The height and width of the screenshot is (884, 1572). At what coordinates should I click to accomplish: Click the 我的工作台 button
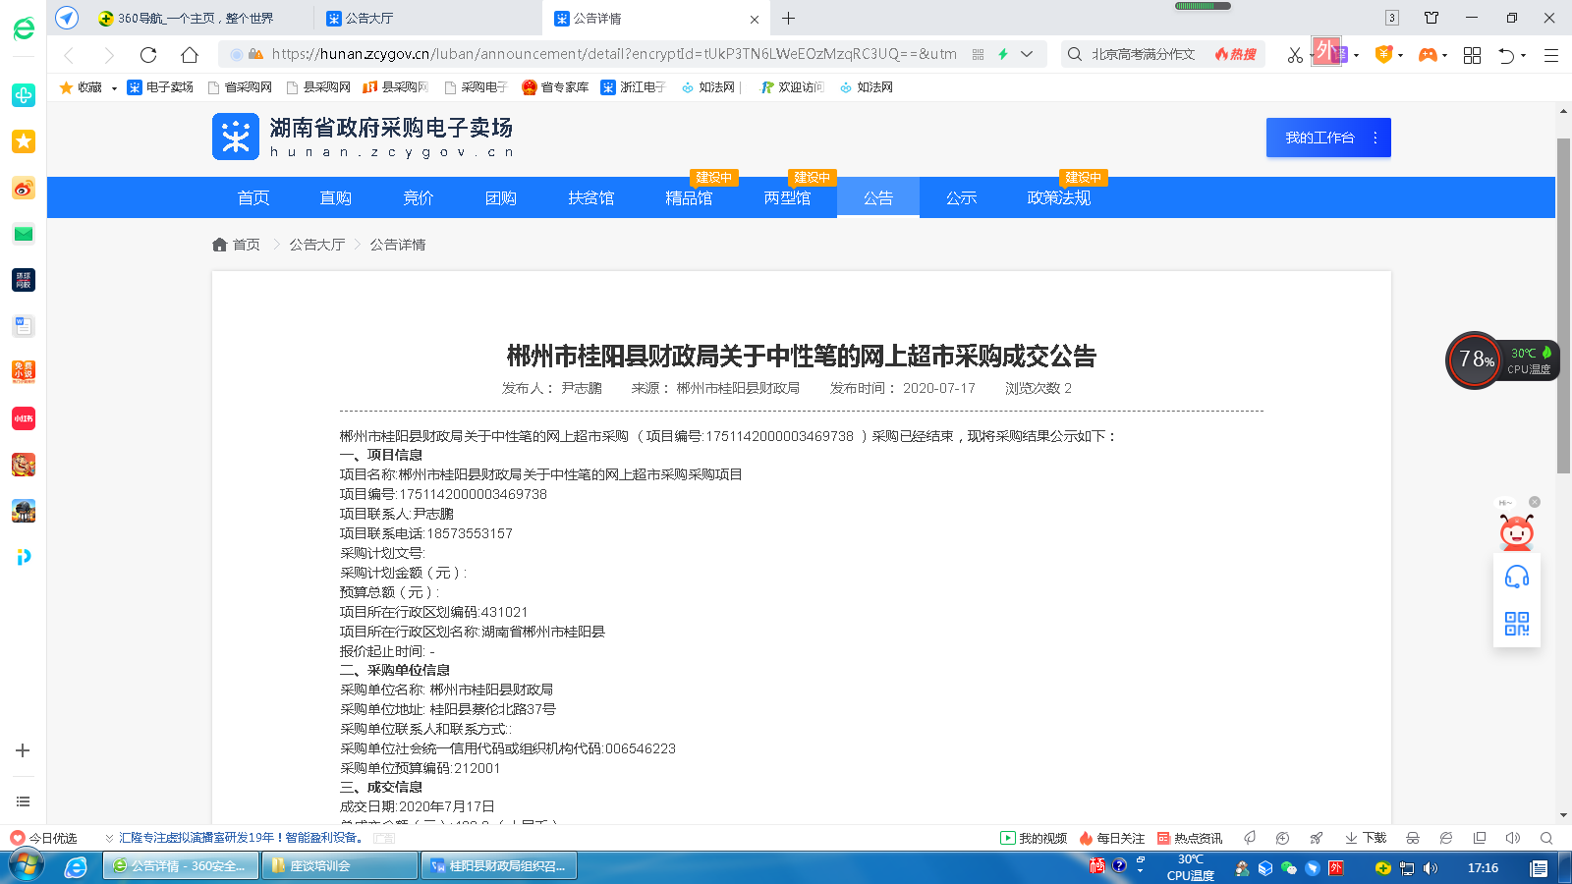tap(1319, 138)
